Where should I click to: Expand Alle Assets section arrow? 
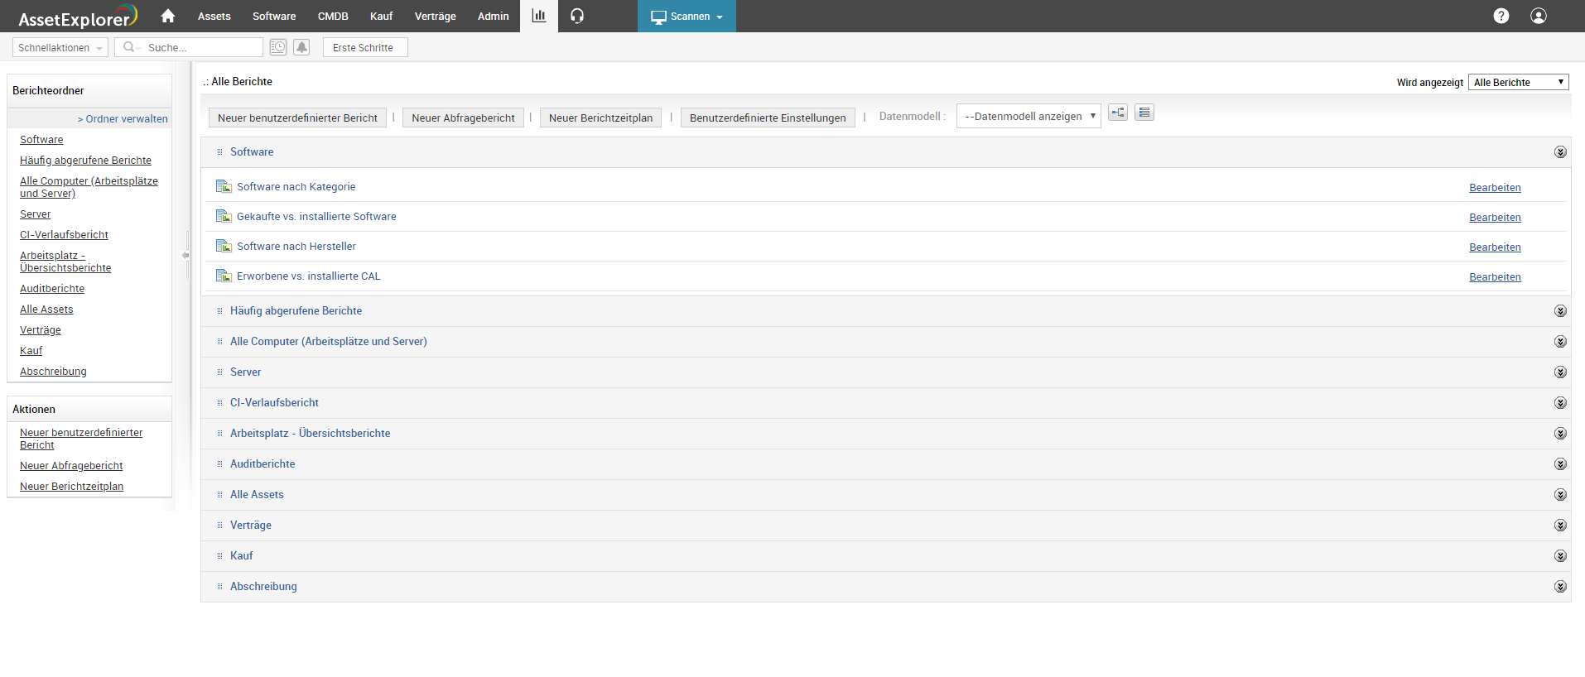pyautogui.click(x=1560, y=495)
